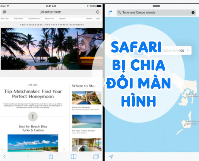Open Book a Trip menu link

click(5, 19)
